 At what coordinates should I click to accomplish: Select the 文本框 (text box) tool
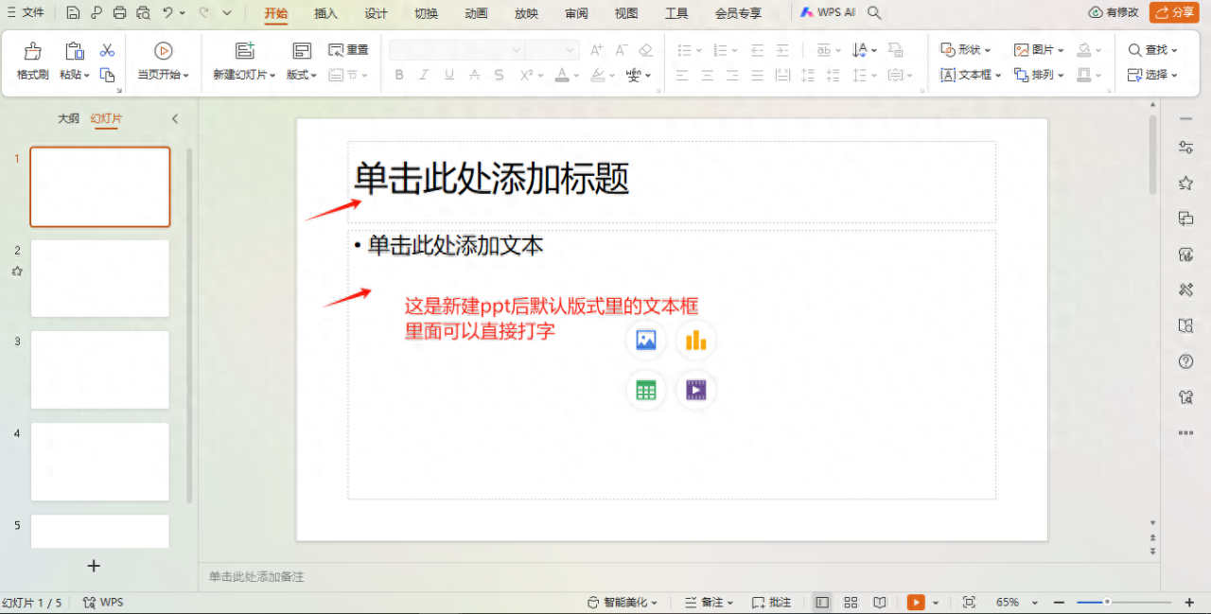[x=970, y=75]
